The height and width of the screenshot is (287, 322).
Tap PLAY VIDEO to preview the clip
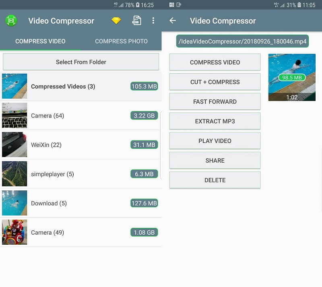(215, 140)
